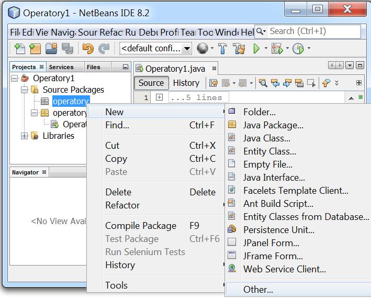Select Ant Build Script... from submenu
Image resolution: width=371 pixels, height=298 pixels.
click(298, 204)
